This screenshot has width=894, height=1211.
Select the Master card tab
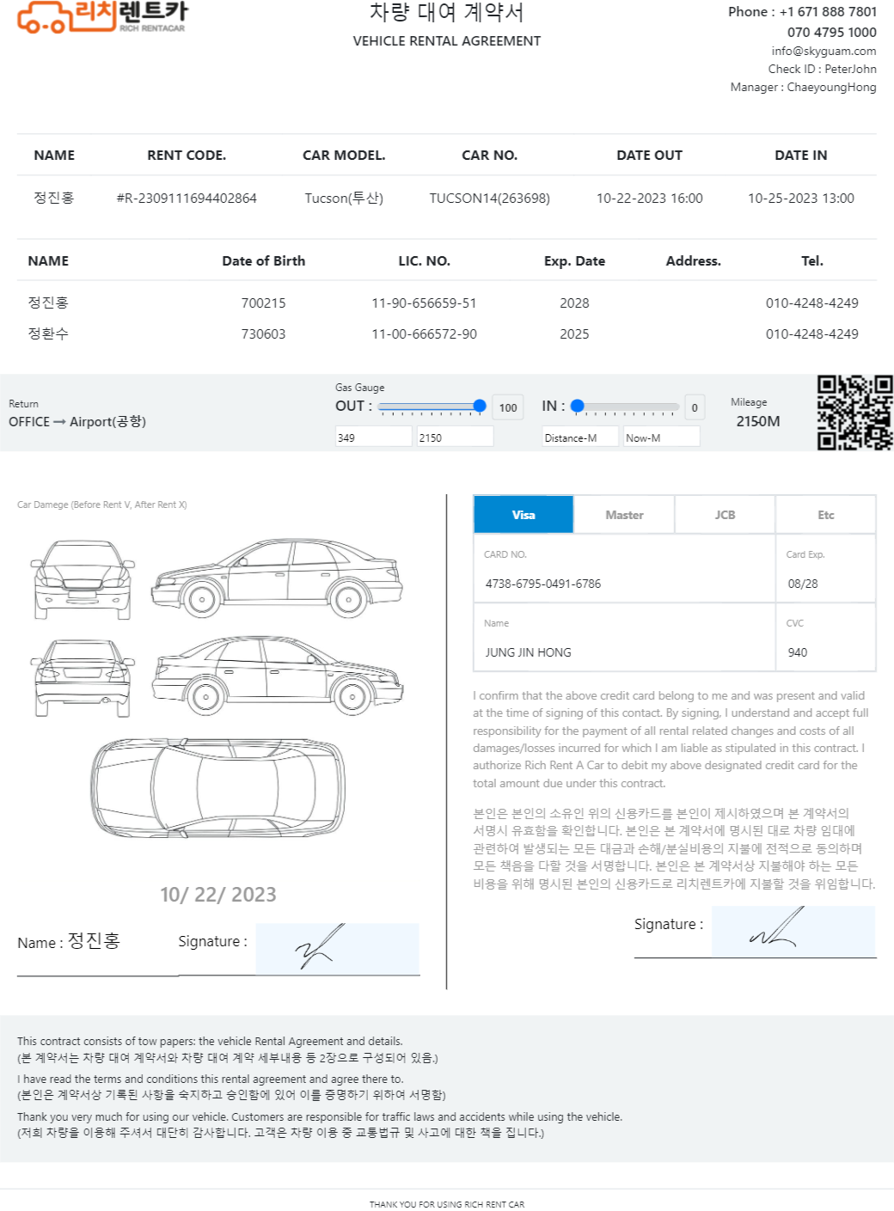coord(624,515)
